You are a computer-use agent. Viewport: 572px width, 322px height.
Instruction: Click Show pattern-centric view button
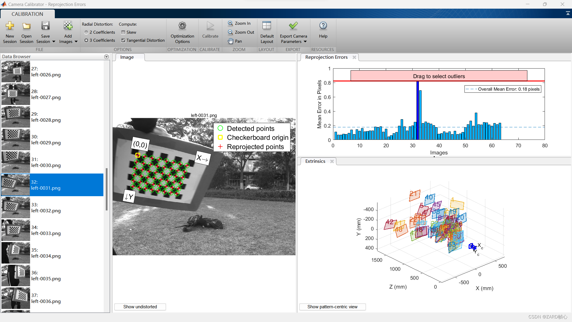(332, 307)
